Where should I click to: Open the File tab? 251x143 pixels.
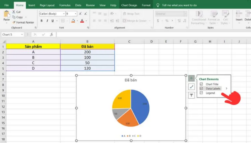pos(7,5)
